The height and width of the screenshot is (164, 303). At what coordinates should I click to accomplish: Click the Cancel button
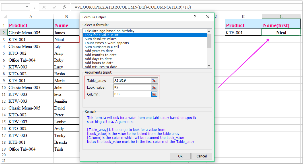pos(201,156)
